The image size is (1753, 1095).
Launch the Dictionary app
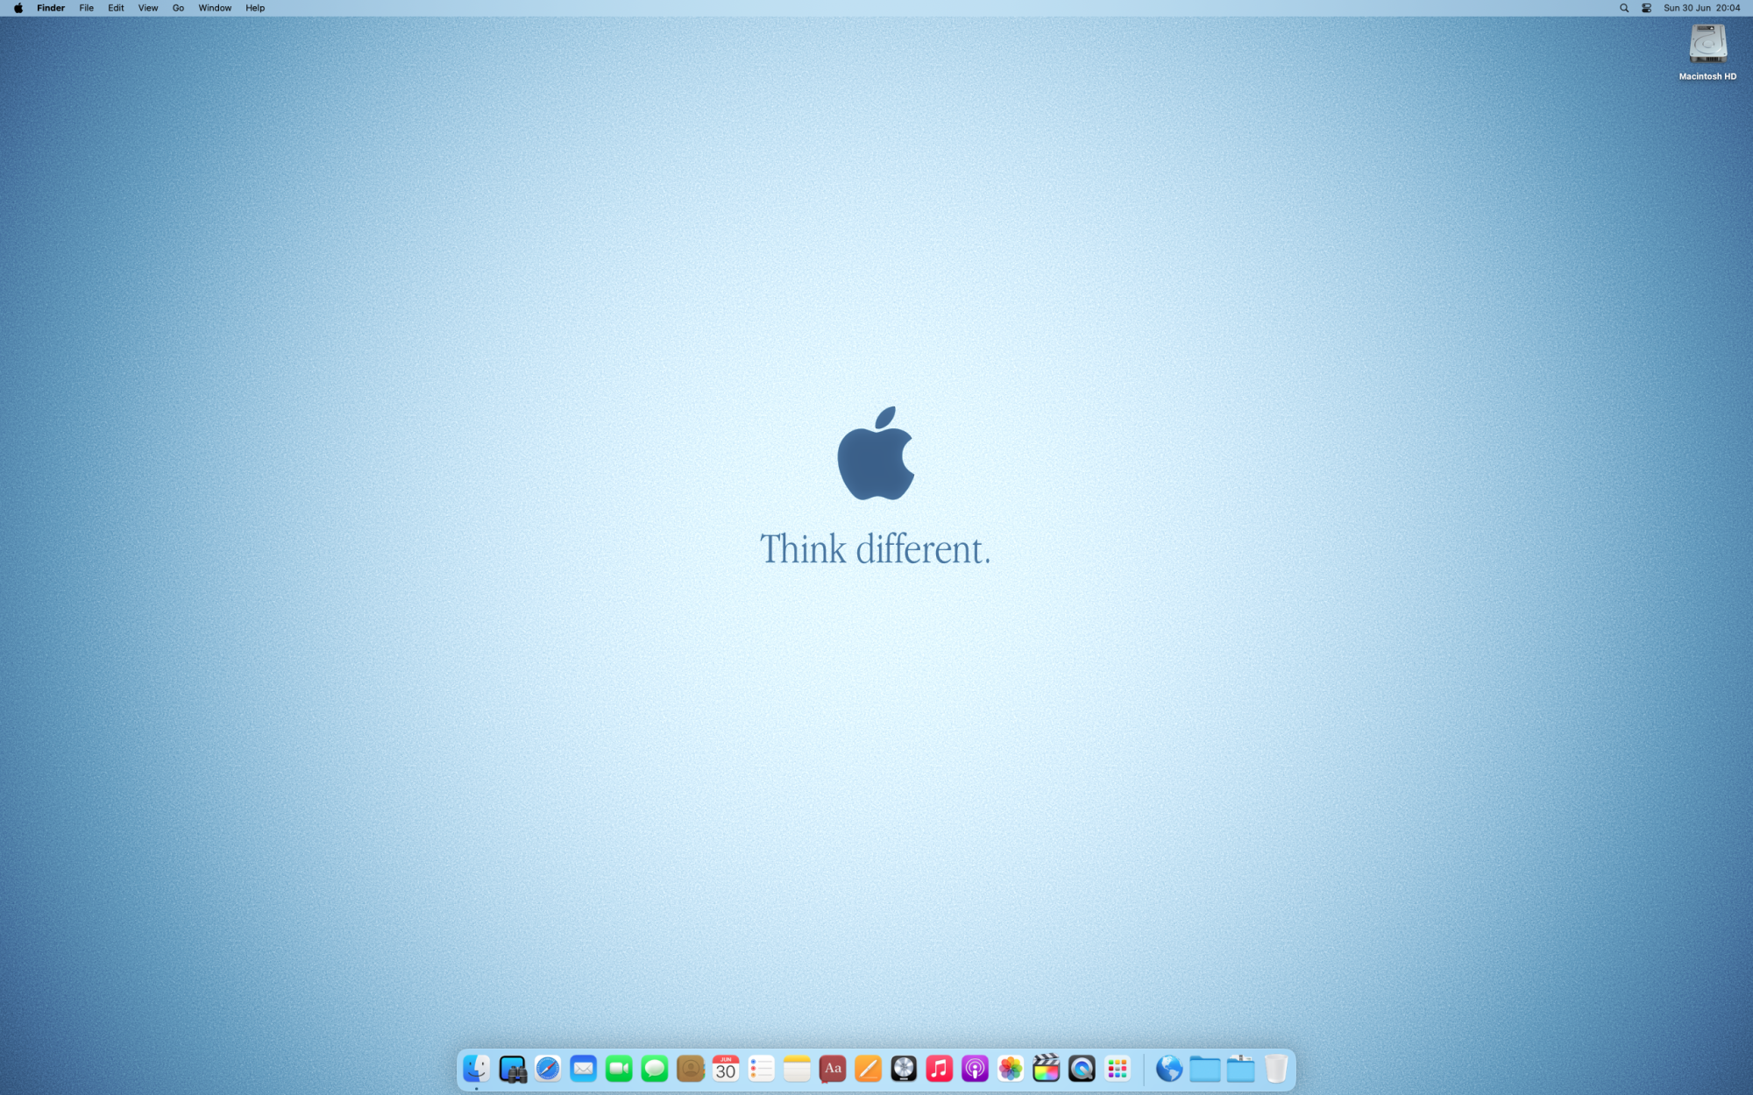(833, 1069)
